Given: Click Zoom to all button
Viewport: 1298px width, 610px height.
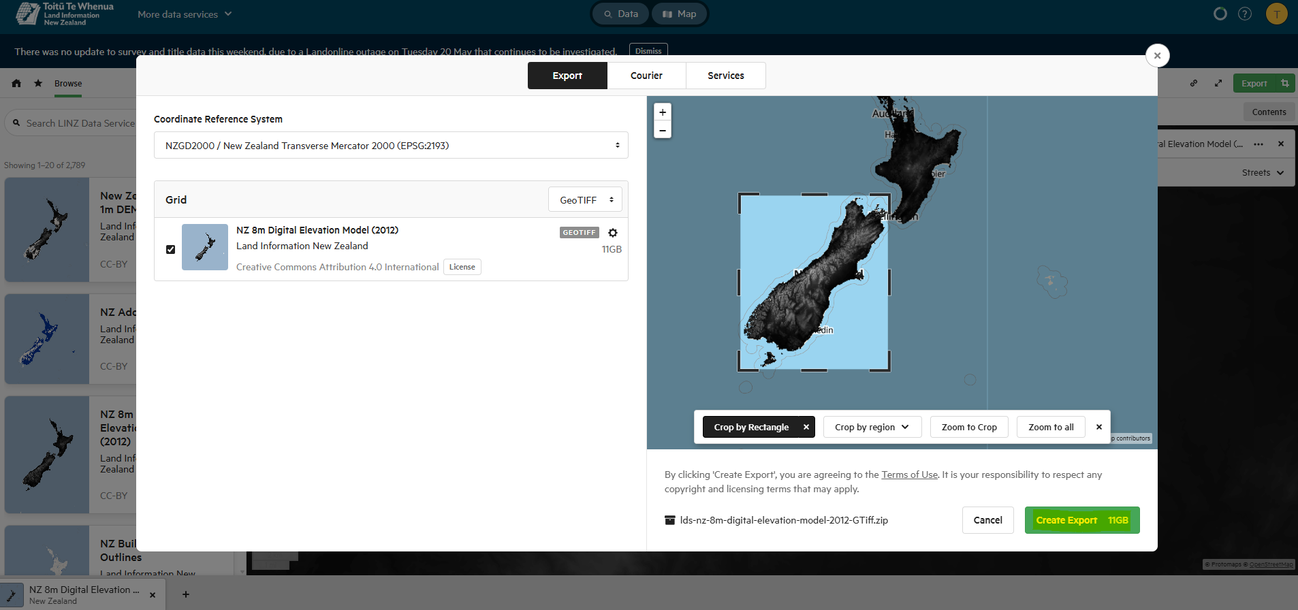Looking at the screenshot, I should click(1051, 427).
